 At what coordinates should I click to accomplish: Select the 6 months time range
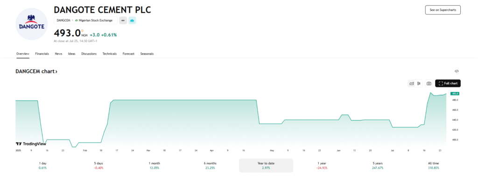(x=211, y=165)
